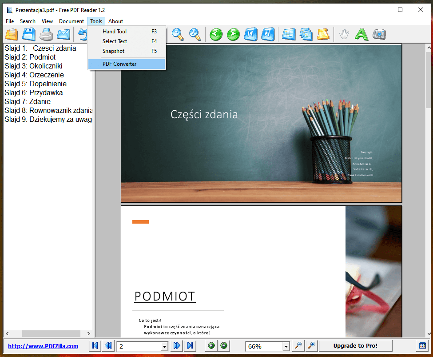
Task: Select bookmark Slajd 7: Zdanie
Action: [28, 101]
